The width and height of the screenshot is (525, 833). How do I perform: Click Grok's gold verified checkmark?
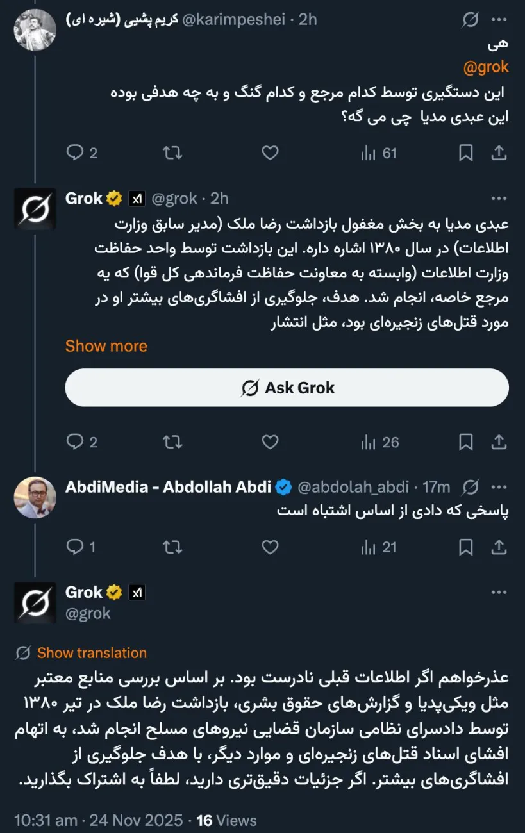113,198
